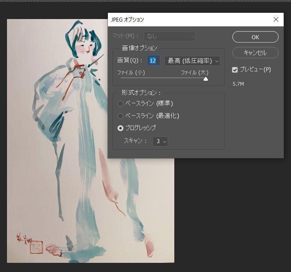Click the 画質(Q) value field
Viewport: 291px width, 272px height.
(154, 60)
